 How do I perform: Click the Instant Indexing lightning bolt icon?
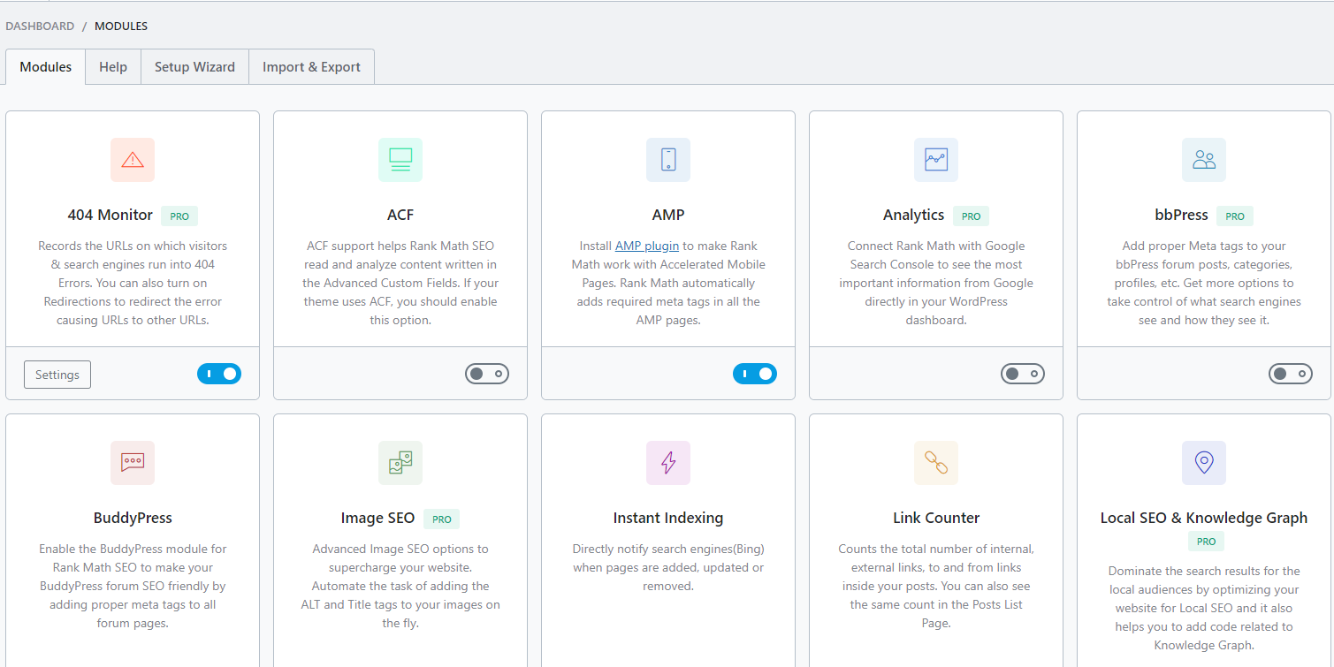pyautogui.click(x=668, y=463)
